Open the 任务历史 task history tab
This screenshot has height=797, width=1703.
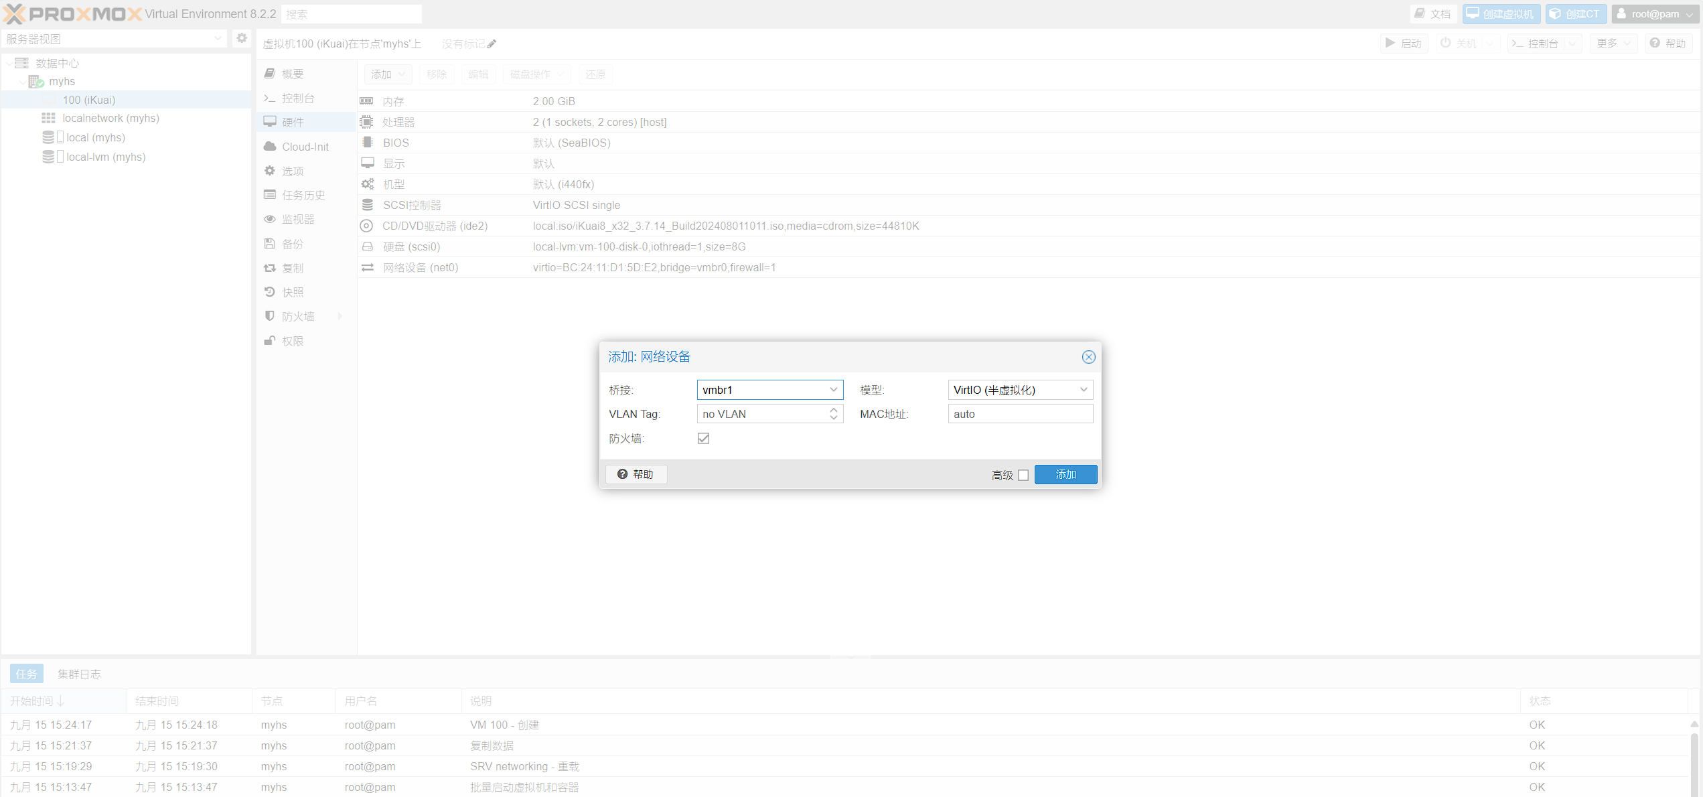coord(306,195)
